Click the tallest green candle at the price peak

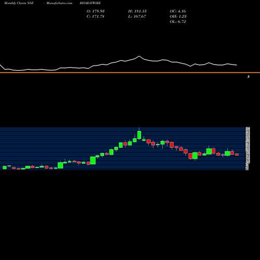(x=139, y=135)
